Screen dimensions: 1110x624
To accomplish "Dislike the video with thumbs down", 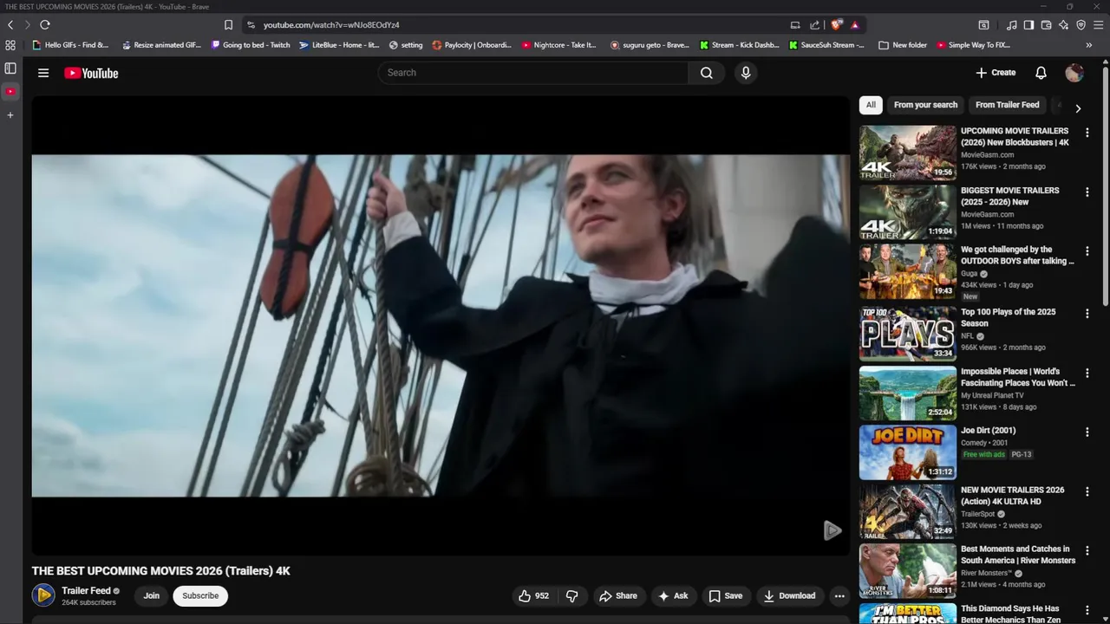I will point(572,595).
